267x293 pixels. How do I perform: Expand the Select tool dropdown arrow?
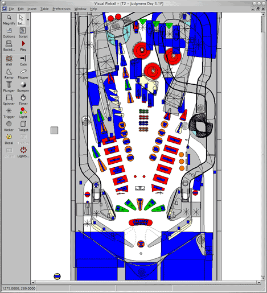tap(28, 20)
